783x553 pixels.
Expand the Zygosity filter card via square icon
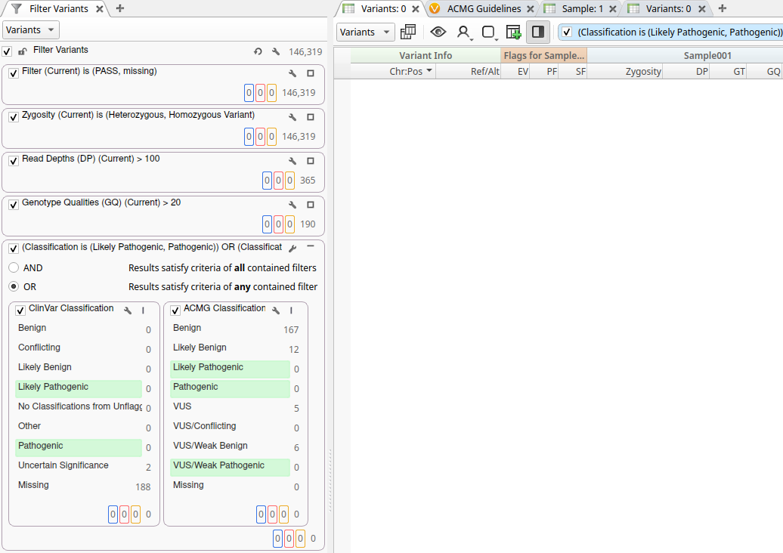[310, 117]
